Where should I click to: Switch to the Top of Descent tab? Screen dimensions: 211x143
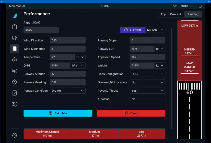[x=171, y=14]
